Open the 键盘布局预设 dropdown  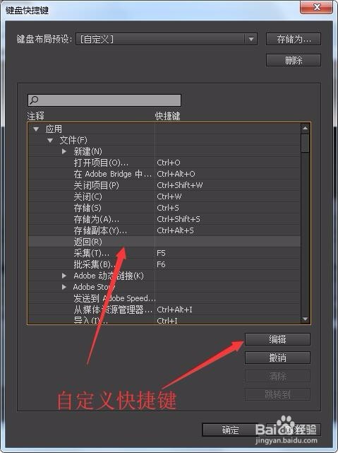click(x=167, y=39)
